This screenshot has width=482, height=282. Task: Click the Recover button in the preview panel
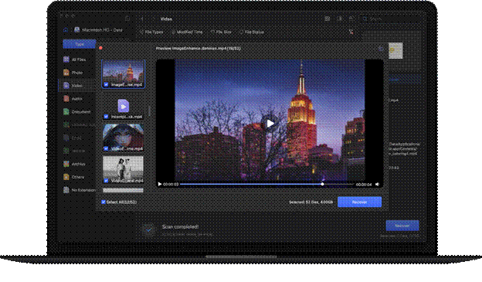pyautogui.click(x=359, y=202)
